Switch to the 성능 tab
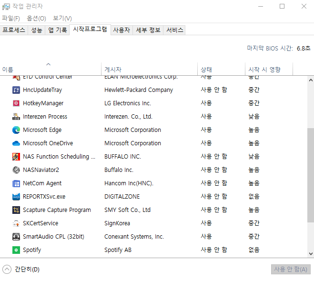This screenshot has width=314, height=281. pos(37,30)
